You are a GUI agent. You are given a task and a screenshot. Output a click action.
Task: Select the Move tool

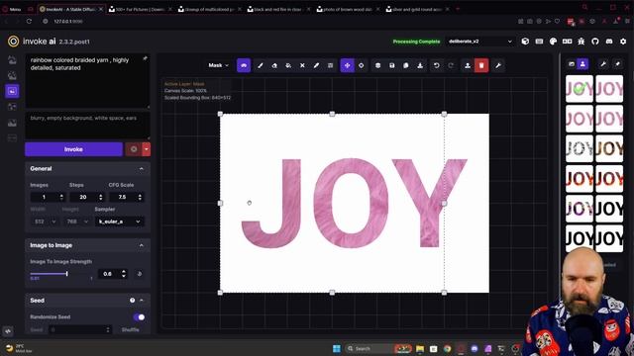(x=348, y=65)
